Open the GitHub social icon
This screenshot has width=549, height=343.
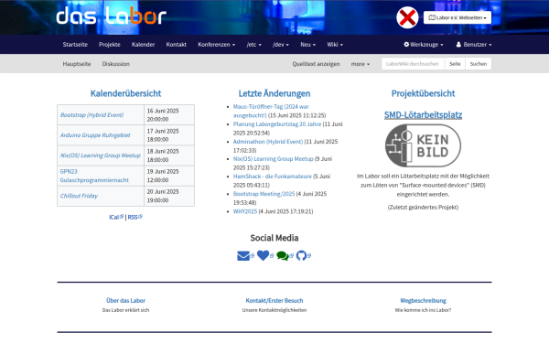coord(301,256)
